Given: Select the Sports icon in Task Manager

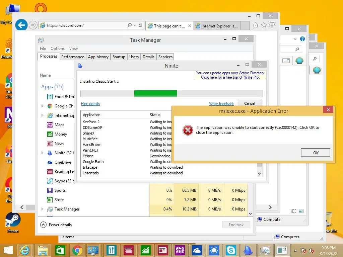Looking at the screenshot, I should pyautogui.click(x=50, y=190).
